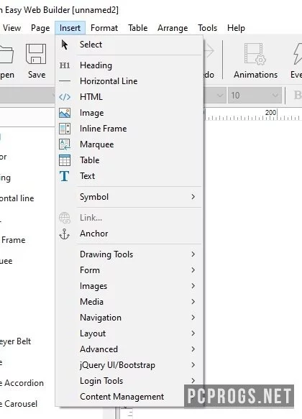Choose Horizontal Line from Insert menu
302x419 pixels.
click(109, 81)
